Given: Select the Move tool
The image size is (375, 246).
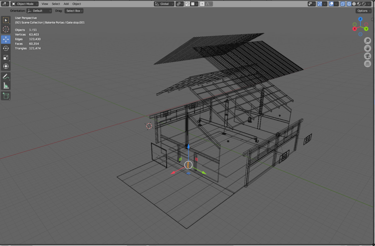Looking at the screenshot, I should click(6, 39).
